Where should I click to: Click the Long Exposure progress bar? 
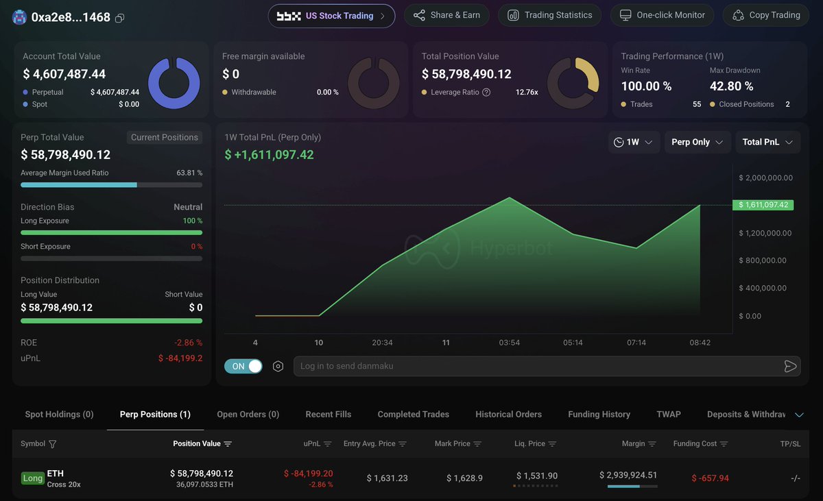[x=111, y=232]
